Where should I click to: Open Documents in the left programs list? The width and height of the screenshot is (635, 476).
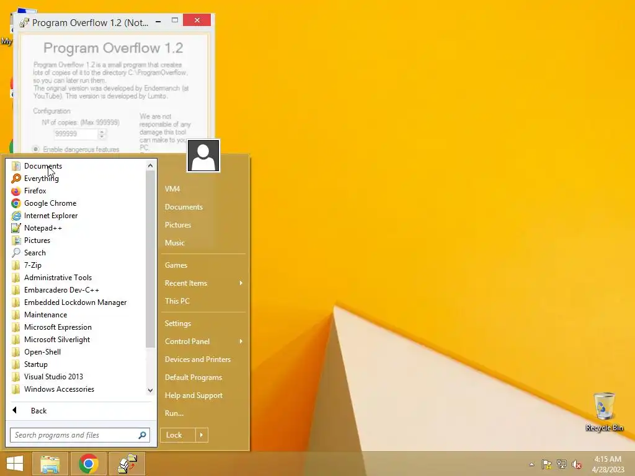click(43, 166)
